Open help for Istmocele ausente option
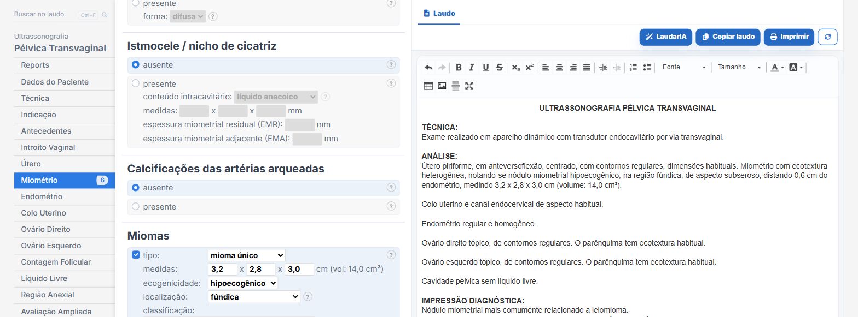Viewport: 858px width, 317px height. (391, 64)
